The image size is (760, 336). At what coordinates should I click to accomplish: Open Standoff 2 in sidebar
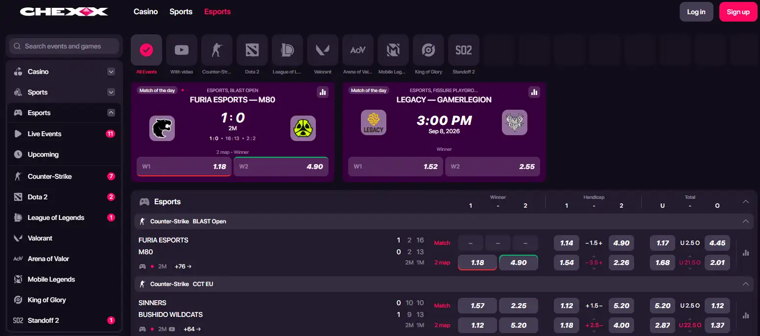tap(64, 320)
